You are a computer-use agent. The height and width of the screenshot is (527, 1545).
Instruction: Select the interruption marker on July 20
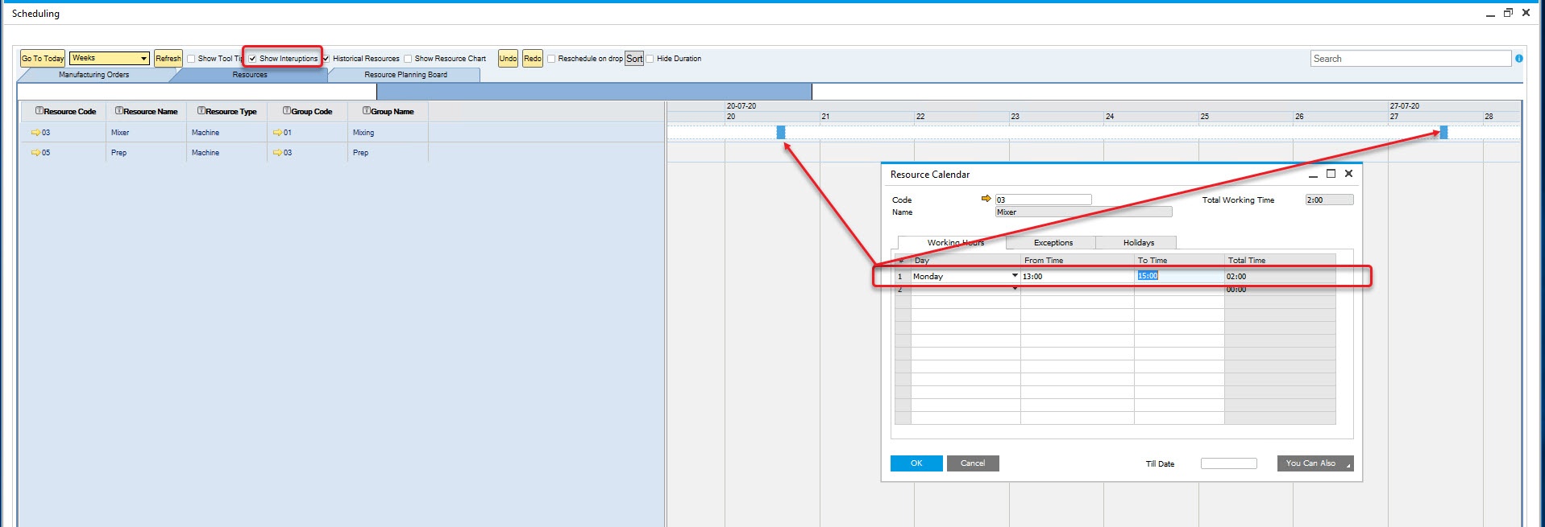780,133
